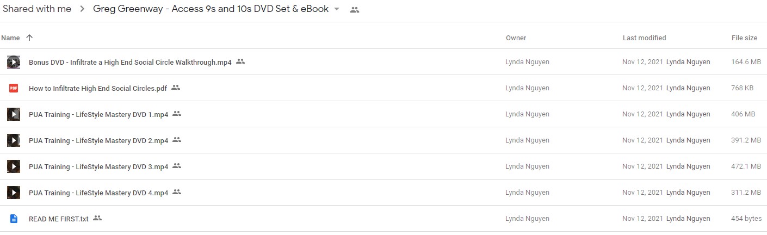
Task: Go back to Shared with me
Action: coord(36,9)
